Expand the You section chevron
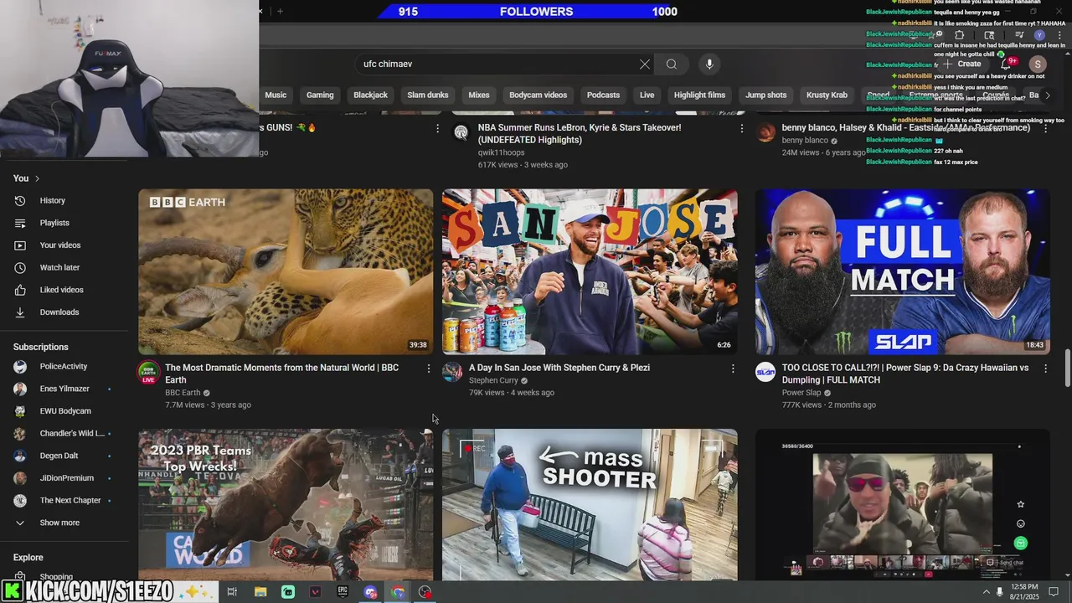This screenshot has height=603, width=1072. pos(37,178)
